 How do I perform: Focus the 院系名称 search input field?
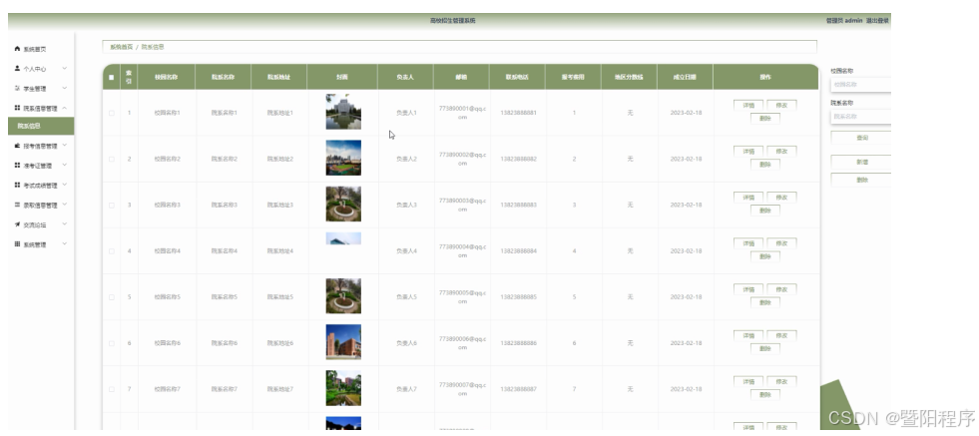tap(861, 116)
